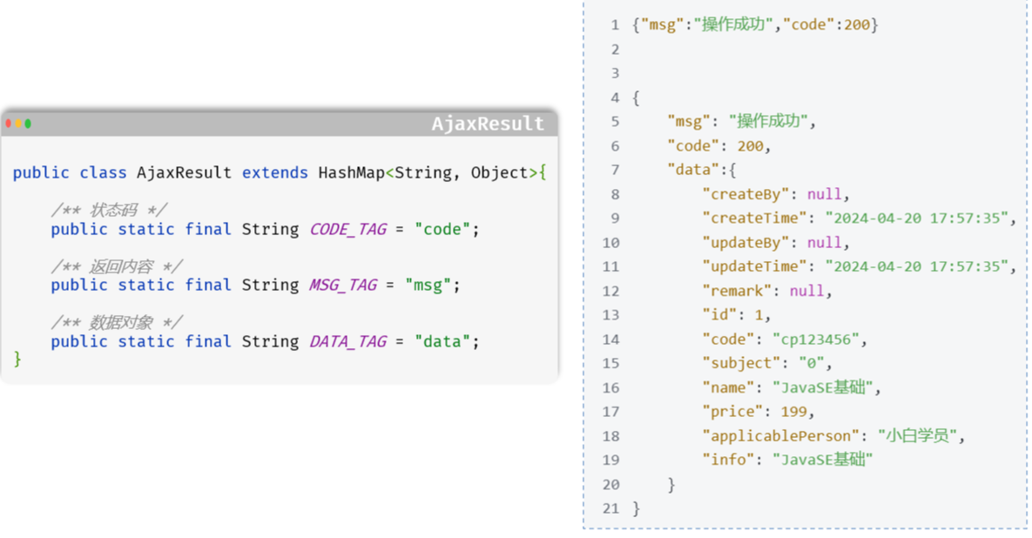
Task: Select the MSG_TAG constant in the code
Action: click(343, 286)
